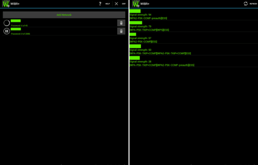Open Help question mark icon
Viewport: 258px width, 165px height.
pyautogui.click(x=100, y=4)
